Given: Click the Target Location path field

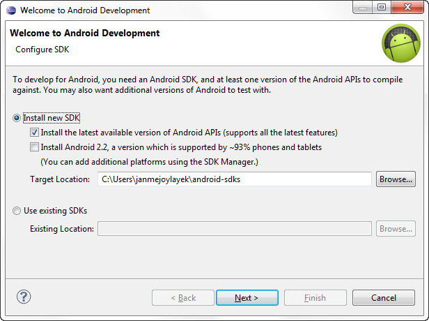Looking at the screenshot, I should tap(235, 179).
